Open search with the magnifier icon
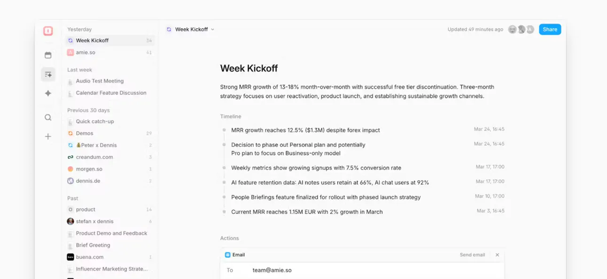This screenshot has width=607, height=279. [x=48, y=118]
